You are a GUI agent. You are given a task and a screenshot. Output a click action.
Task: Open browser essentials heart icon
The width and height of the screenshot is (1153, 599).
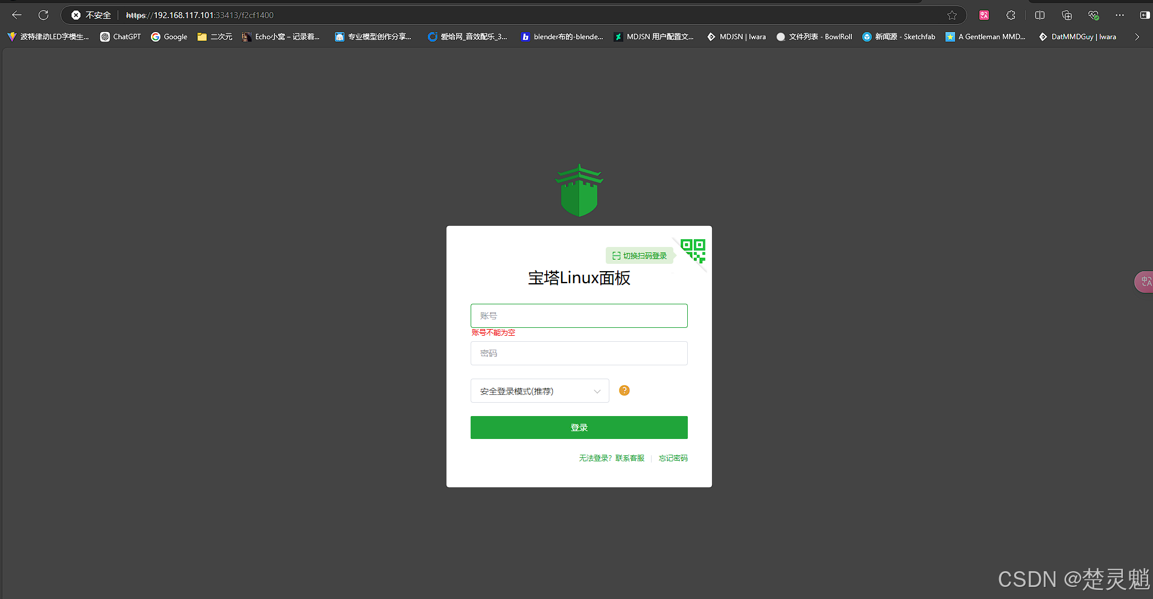(x=1093, y=15)
